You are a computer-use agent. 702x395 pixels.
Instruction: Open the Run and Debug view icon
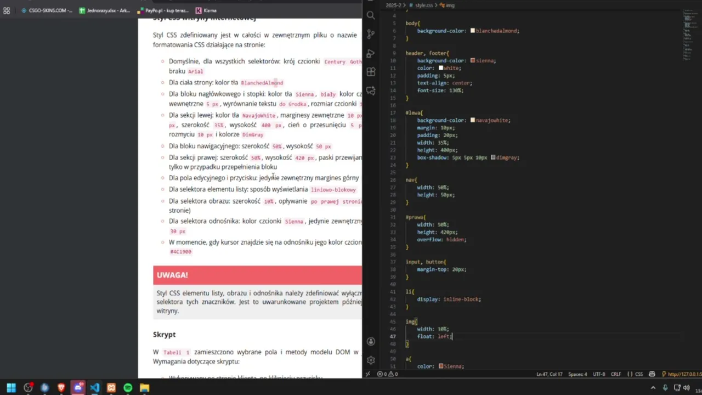point(371,53)
